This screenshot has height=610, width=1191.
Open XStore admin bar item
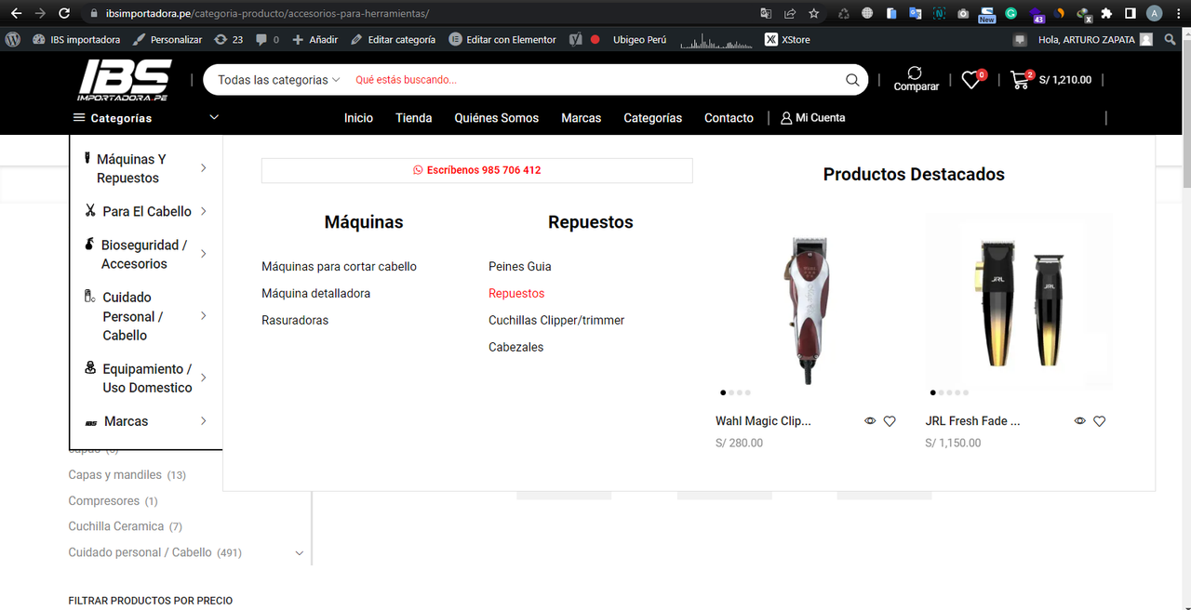[787, 39]
